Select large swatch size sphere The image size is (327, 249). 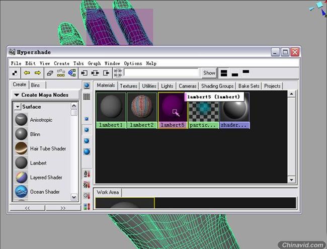pos(87,140)
